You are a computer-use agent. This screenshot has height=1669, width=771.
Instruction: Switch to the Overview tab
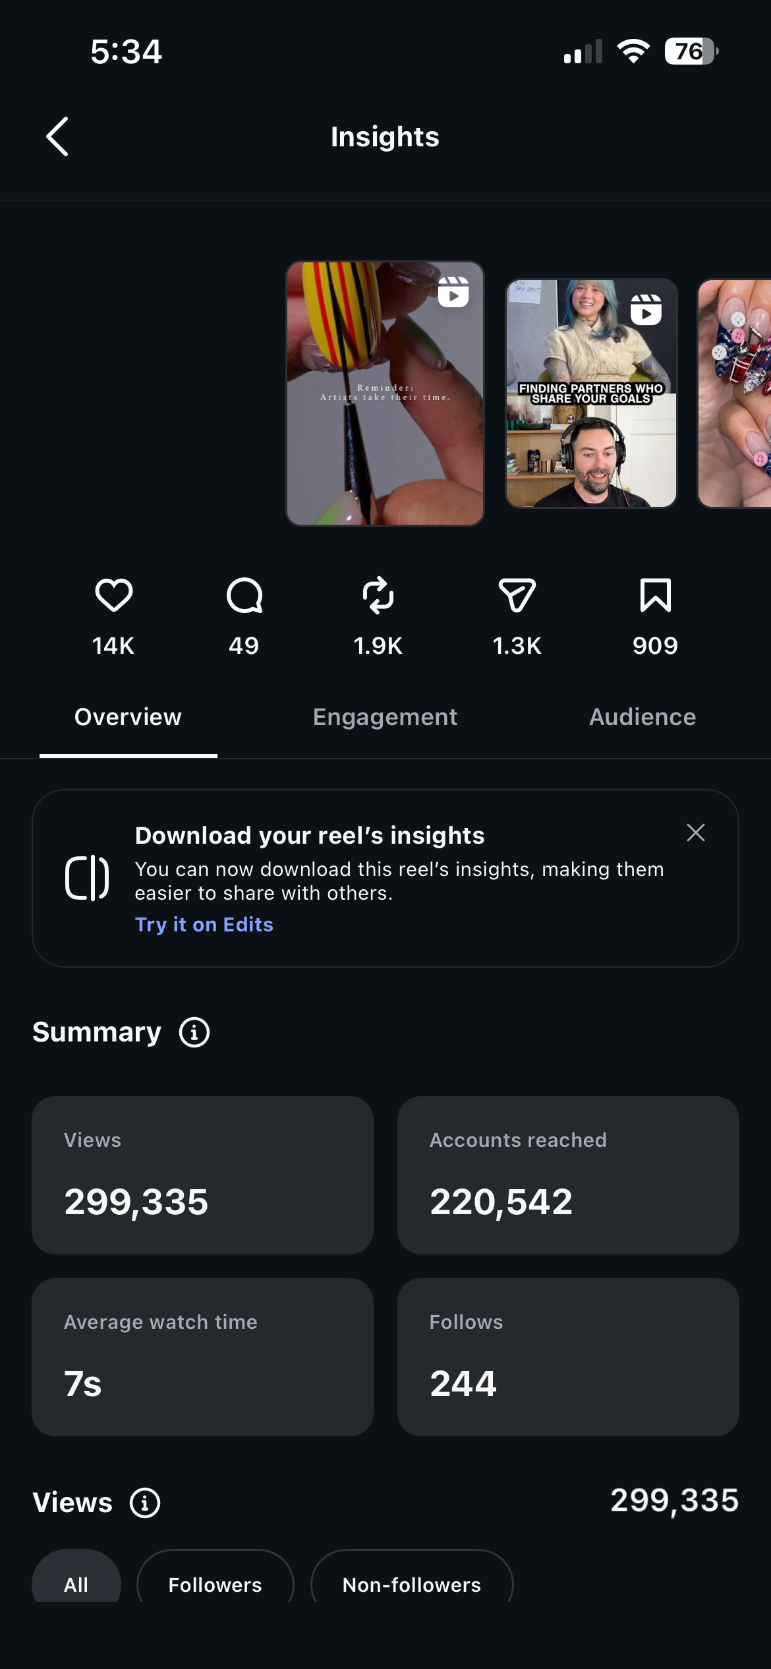coord(128,717)
